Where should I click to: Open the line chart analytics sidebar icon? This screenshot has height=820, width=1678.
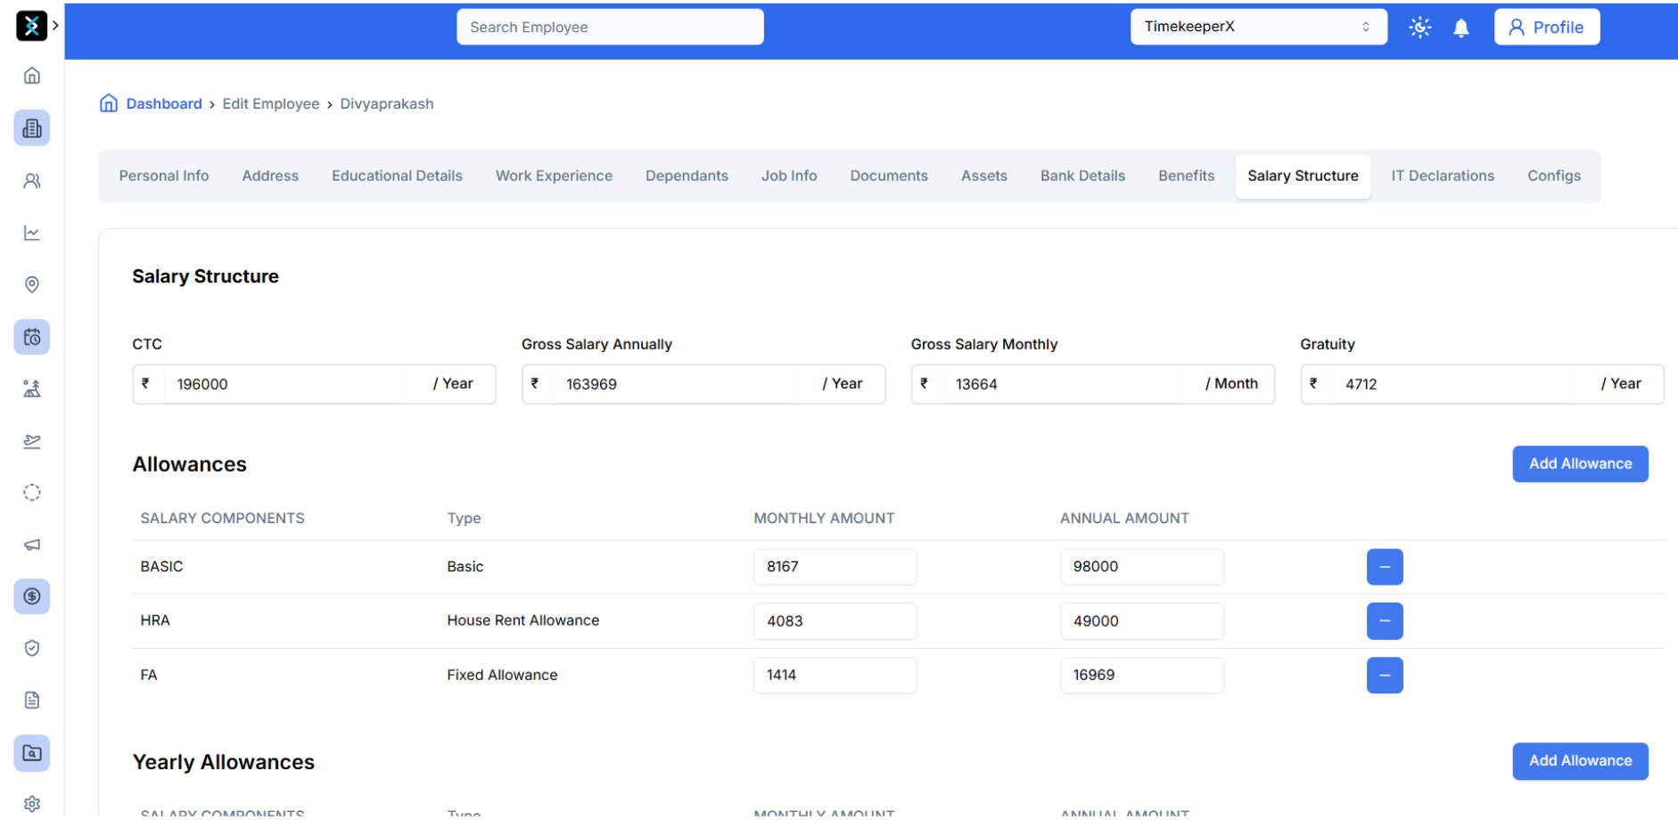(32, 233)
